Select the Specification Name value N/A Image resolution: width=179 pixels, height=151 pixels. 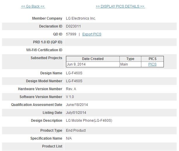(69, 138)
